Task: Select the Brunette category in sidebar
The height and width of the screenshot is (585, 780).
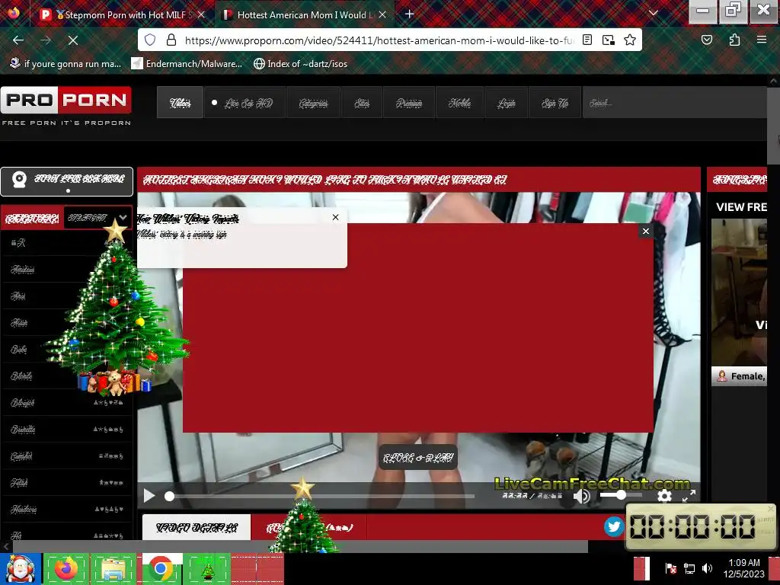Action: pyautogui.click(x=23, y=429)
